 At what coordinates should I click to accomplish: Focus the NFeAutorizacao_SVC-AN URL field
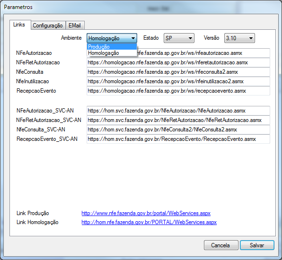point(178,111)
